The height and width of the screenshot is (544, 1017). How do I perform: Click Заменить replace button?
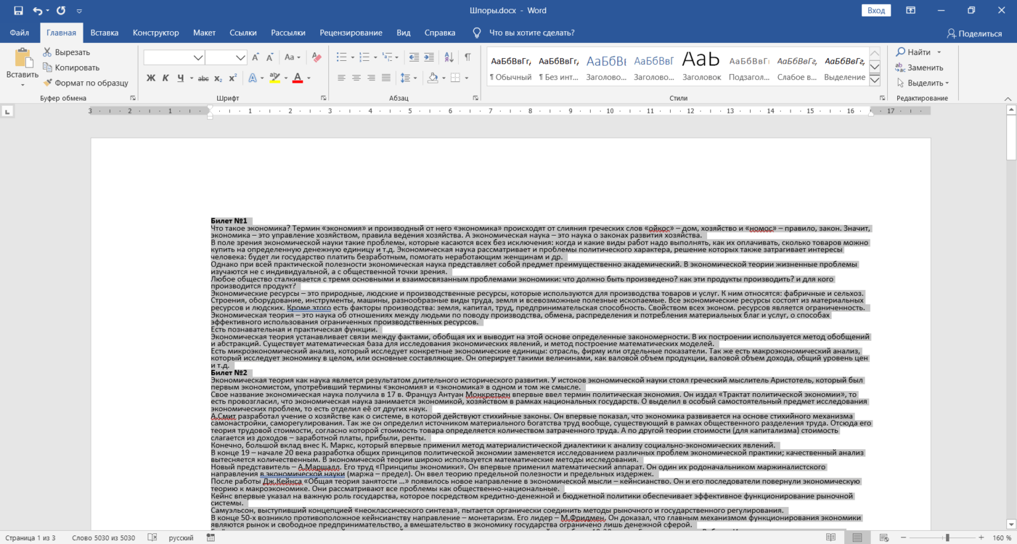[x=920, y=68]
